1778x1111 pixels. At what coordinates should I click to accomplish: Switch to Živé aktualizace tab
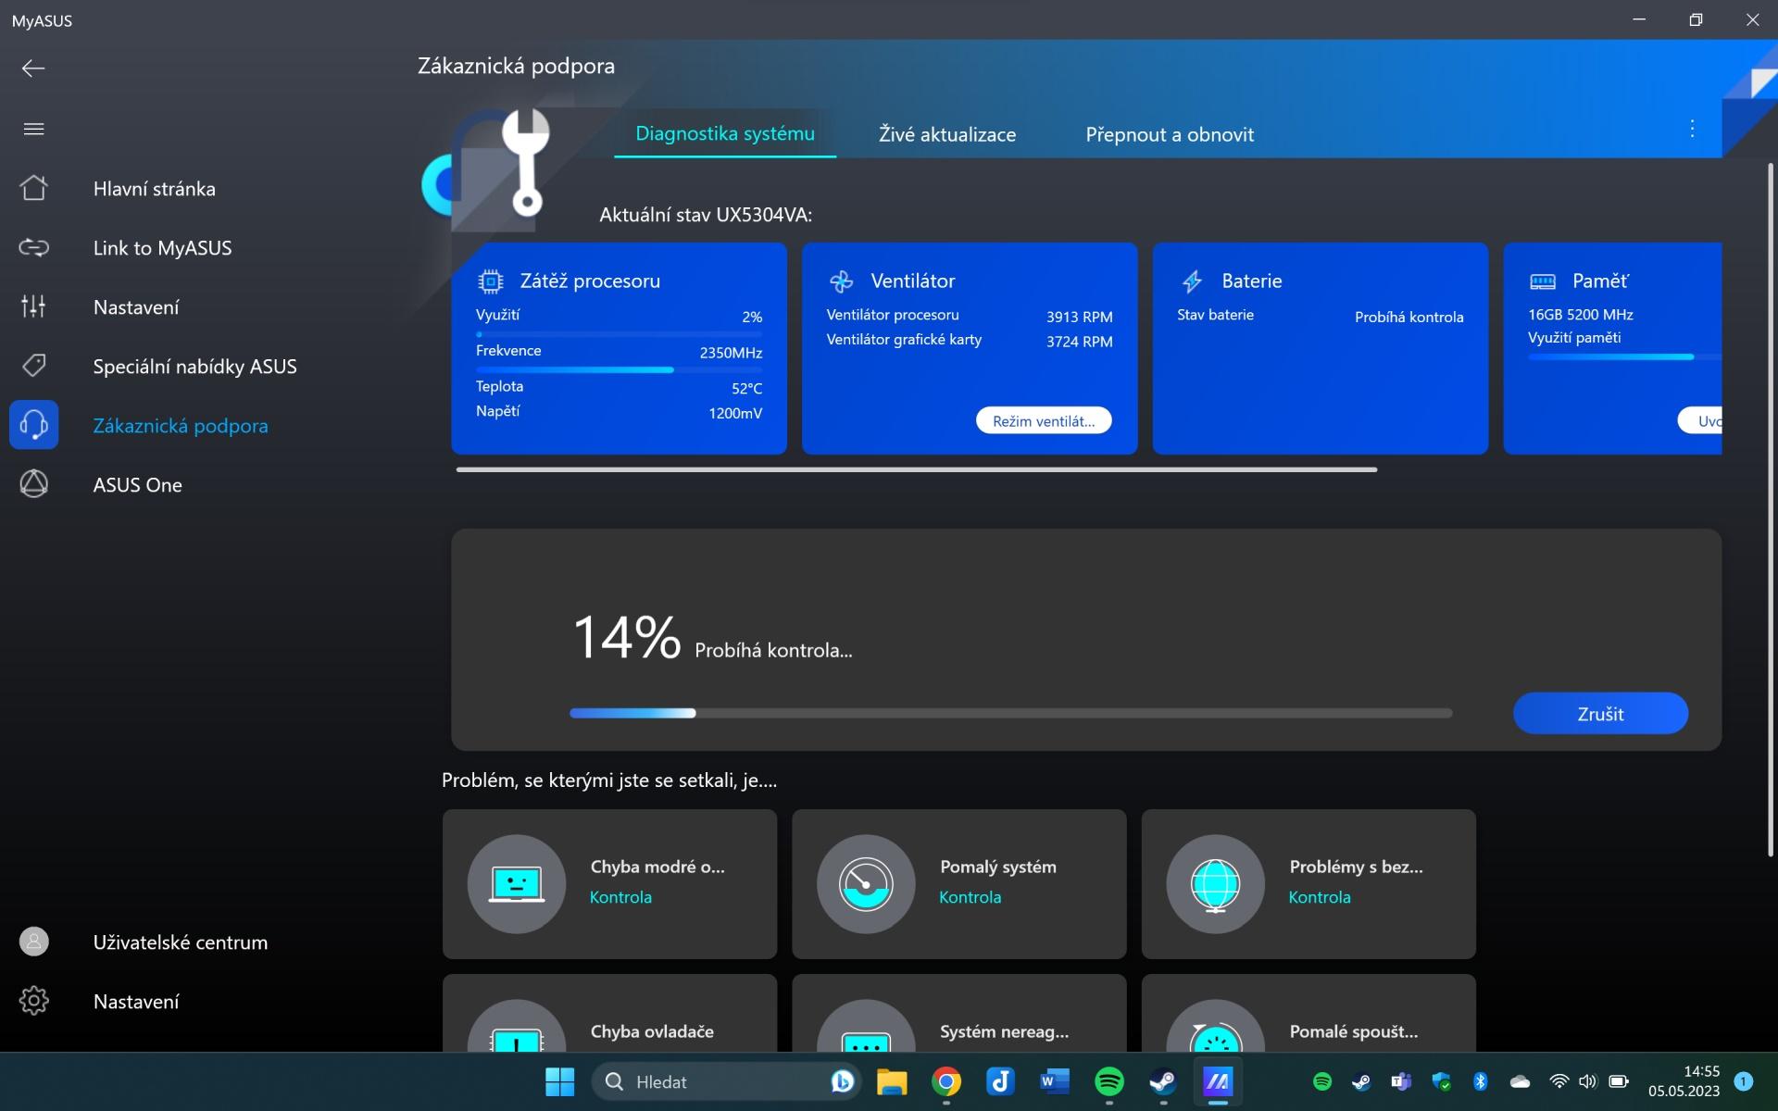point(947,134)
